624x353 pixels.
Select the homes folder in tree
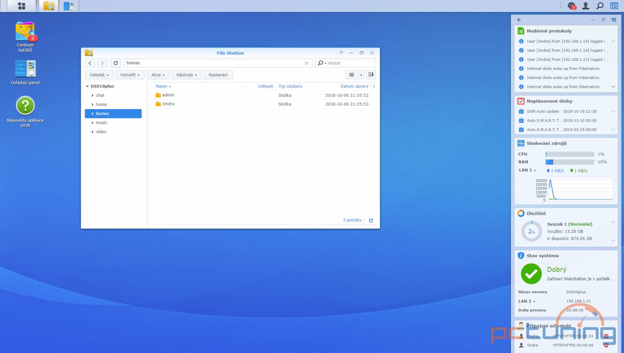pos(113,113)
